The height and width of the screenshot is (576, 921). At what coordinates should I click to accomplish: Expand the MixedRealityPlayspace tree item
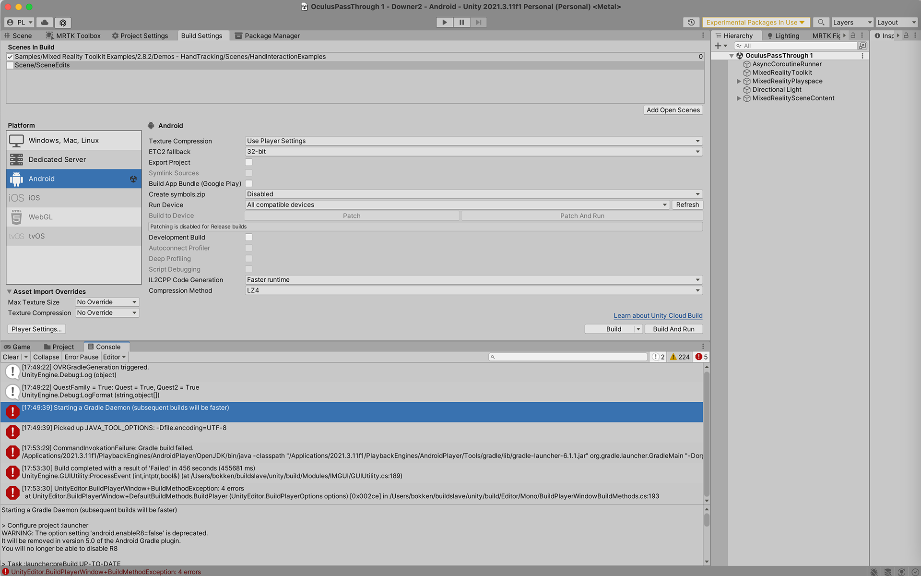[x=739, y=81]
